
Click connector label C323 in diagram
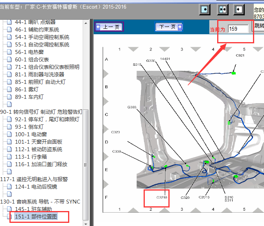116,132
